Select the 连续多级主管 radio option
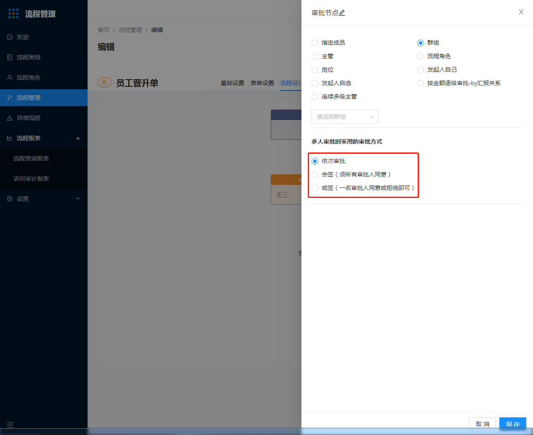 click(315, 96)
